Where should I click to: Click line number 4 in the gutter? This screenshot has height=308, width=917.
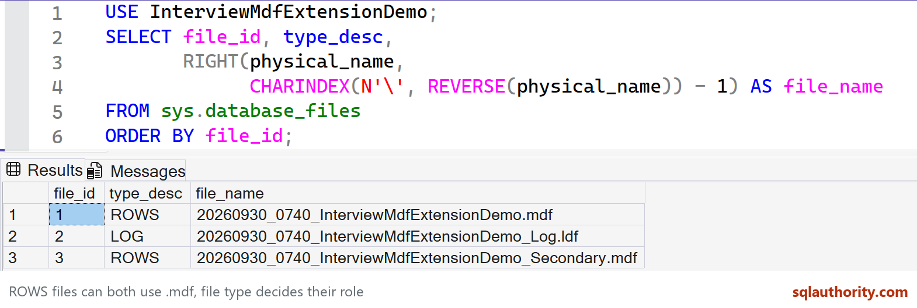57,87
